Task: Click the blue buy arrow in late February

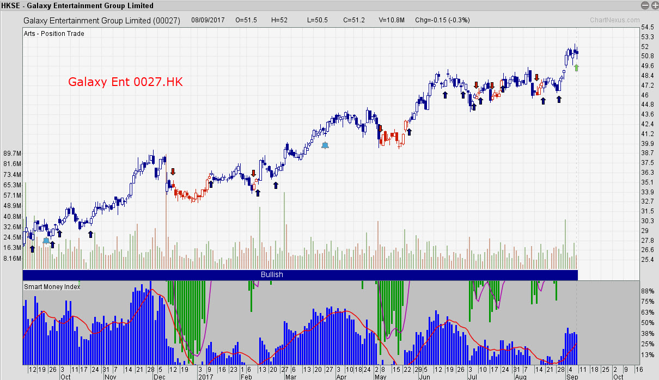Action: [276, 185]
